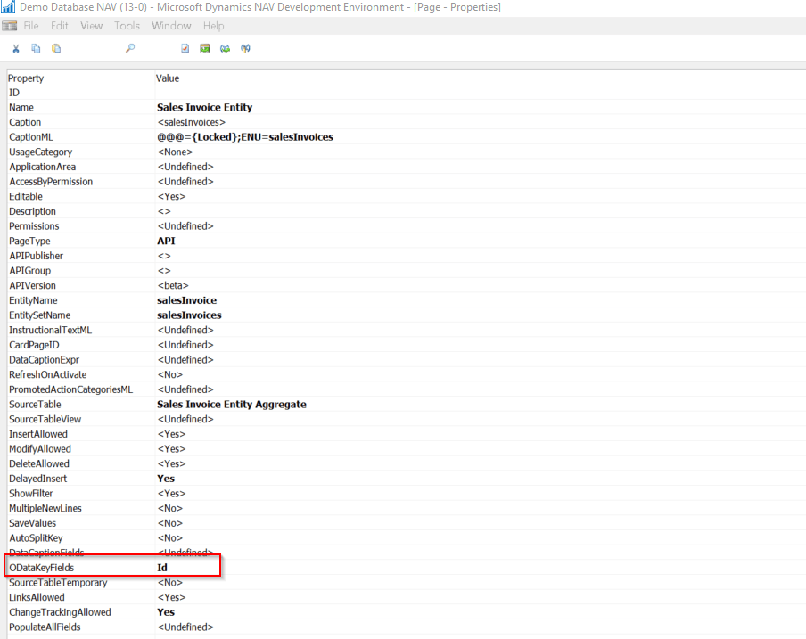Image resolution: width=806 pixels, height=639 pixels.
Task: Click the Property column header
Action: pyautogui.click(x=26, y=78)
